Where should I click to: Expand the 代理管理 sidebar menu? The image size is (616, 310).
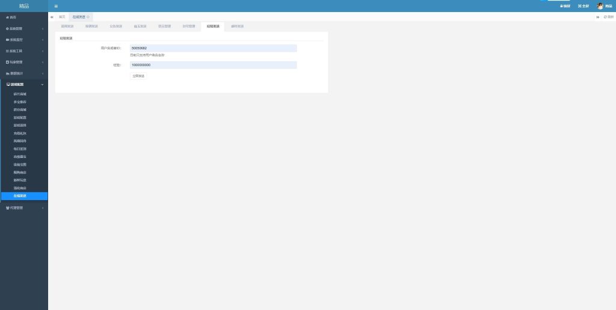[x=17, y=208]
